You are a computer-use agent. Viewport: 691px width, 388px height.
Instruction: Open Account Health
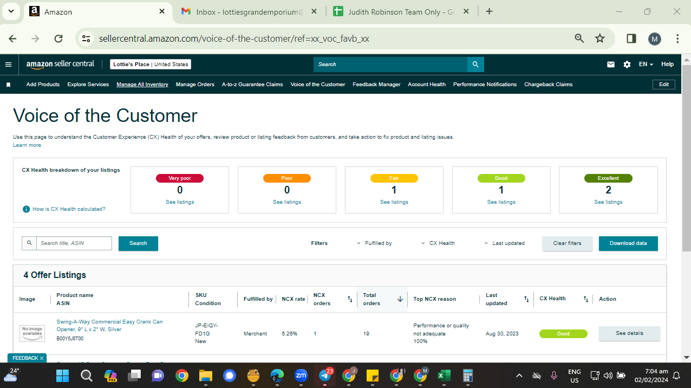tap(427, 85)
